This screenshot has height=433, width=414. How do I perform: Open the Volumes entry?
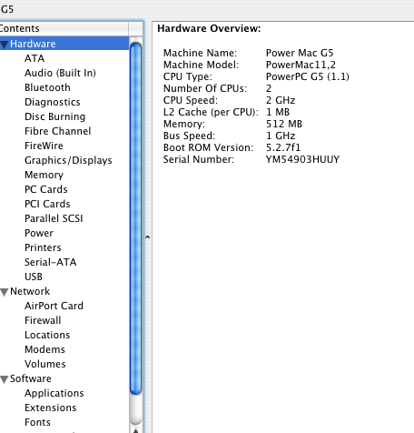45,364
